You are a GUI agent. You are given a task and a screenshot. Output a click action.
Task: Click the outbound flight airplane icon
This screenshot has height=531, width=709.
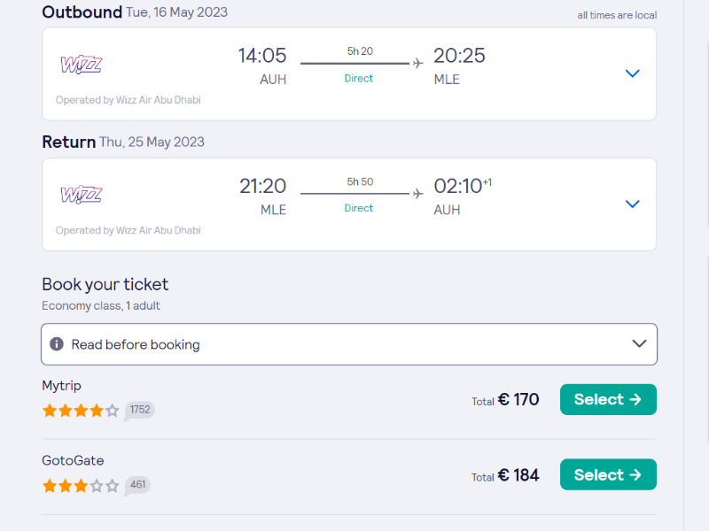coord(418,63)
